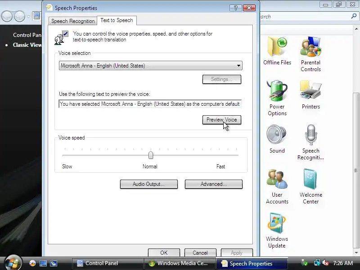Open Windows Update in Control Panel

point(277,230)
